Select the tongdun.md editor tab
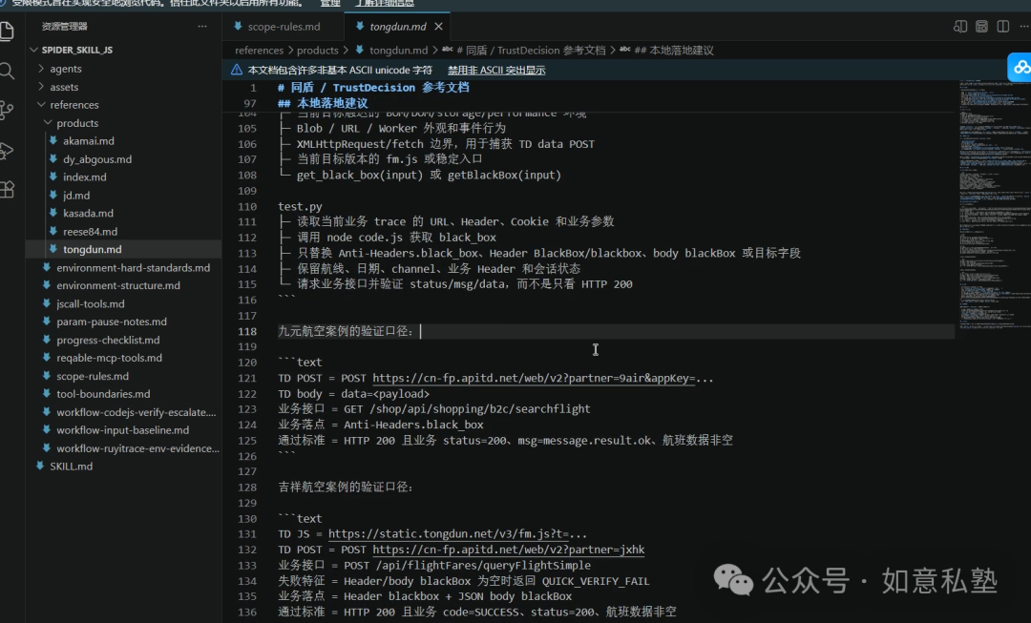Image resolution: width=1031 pixels, height=623 pixels. tap(397, 27)
